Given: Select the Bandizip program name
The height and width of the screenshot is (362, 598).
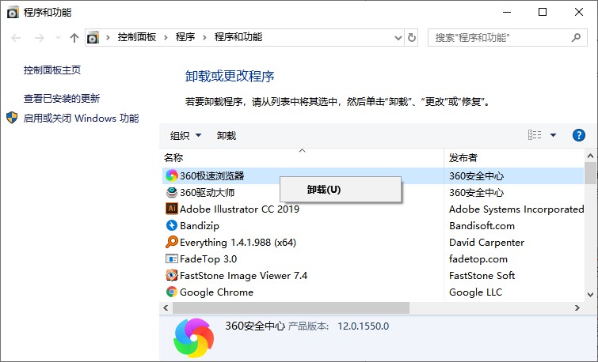Looking at the screenshot, I should pos(200,226).
